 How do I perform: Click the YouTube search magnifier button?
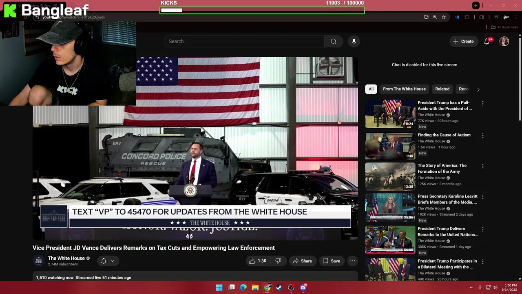click(334, 41)
